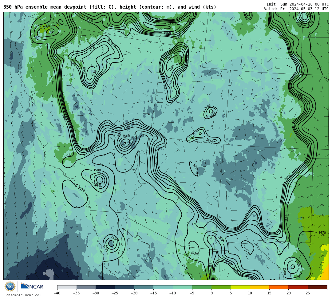The width and height of the screenshot is (332, 299).
Task: Click the NCAR logo
Action: pyautogui.click(x=32, y=286)
